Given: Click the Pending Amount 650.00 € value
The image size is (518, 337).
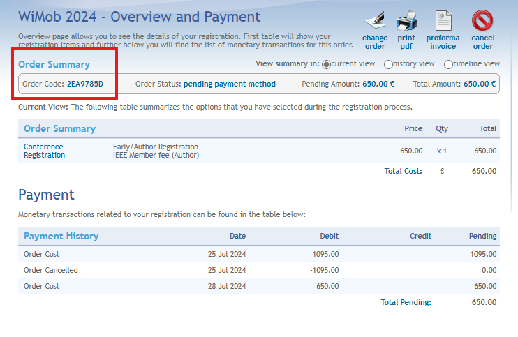Looking at the screenshot, I should (378, 84).
